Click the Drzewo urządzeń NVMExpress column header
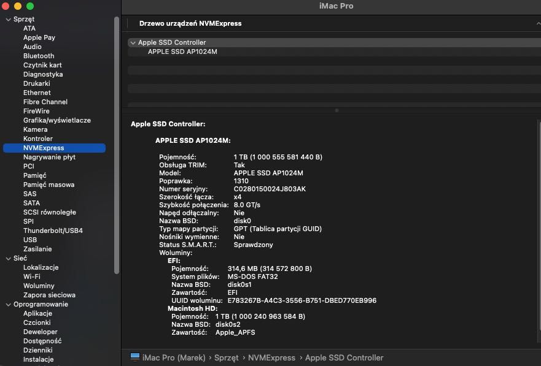Viewport: 541px width, 366px height. pyautogui.click(x=190, y=23)
